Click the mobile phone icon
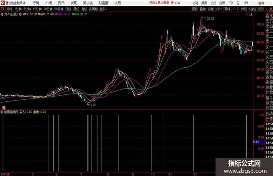273x176 pixels. 238,3
